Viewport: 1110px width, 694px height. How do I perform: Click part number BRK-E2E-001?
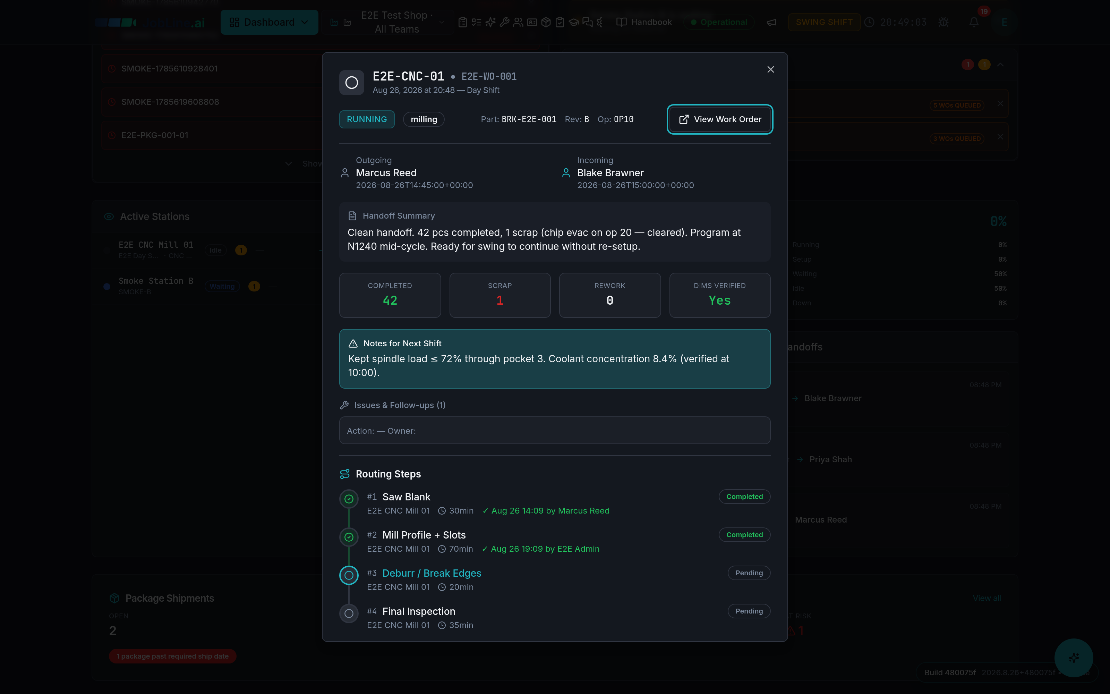click(529, 119)
